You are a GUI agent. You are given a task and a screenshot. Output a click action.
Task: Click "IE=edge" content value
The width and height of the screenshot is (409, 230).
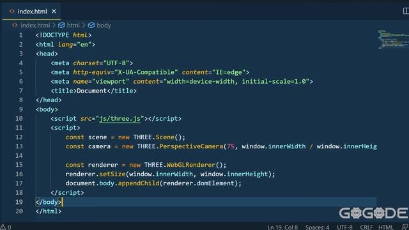229,72
